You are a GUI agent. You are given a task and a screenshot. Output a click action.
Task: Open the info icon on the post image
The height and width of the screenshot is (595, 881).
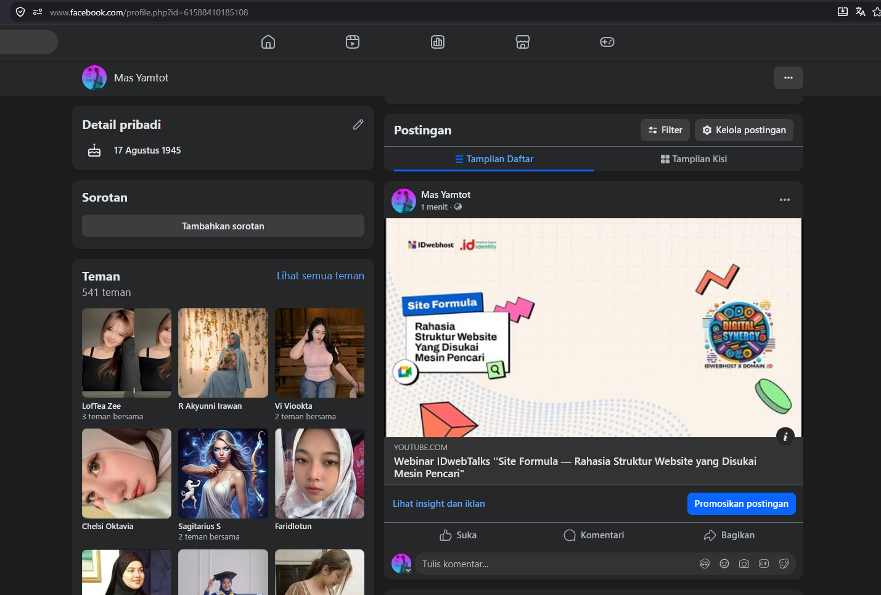(x=785, y=437)
